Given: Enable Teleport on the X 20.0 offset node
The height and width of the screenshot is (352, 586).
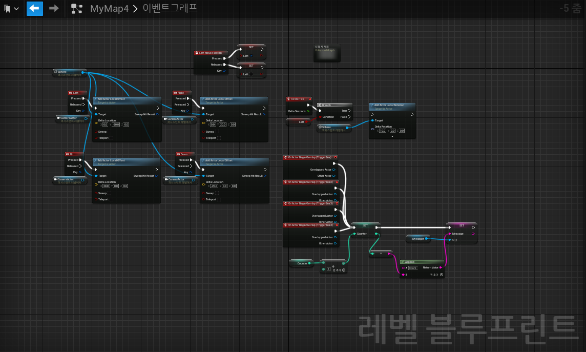Looking at the screenshot, I should click(111, 199).
